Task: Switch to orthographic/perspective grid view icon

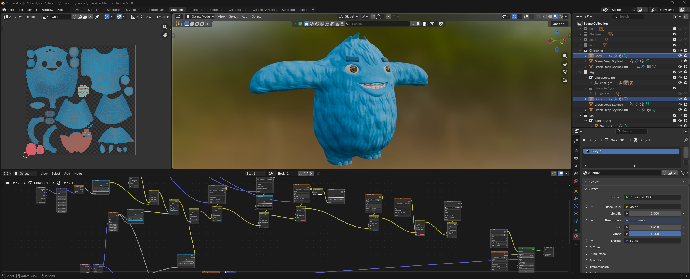Action: 564,80
